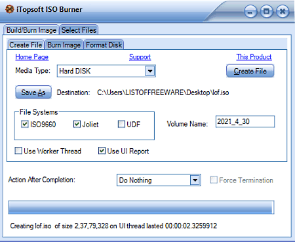The image size is (295, 242).
Task: Maximize the iTopsoft ISO Burner window
Action: coord(266,11)
